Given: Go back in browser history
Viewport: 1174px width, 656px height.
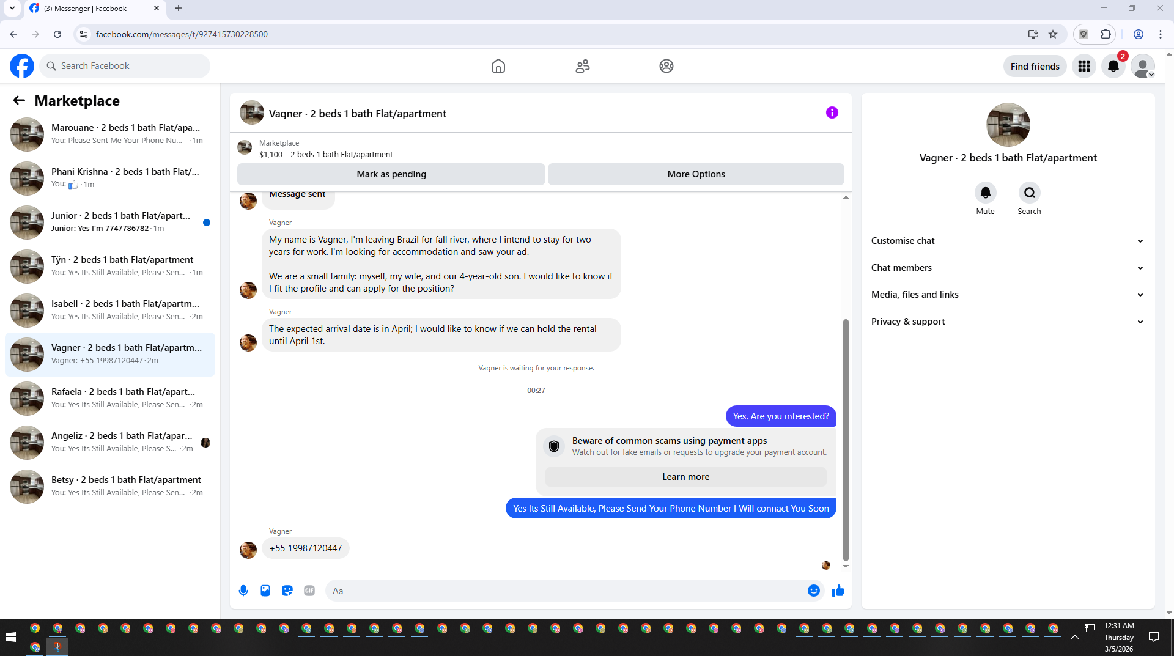Looking at the screenshot, I should click(x=13, y=34).
